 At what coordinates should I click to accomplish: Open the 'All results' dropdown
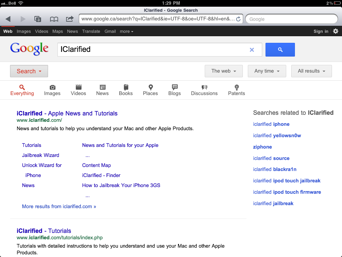coord(311,71)
